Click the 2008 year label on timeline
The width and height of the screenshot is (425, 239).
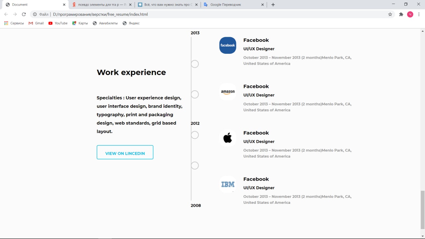coord(196,205)
